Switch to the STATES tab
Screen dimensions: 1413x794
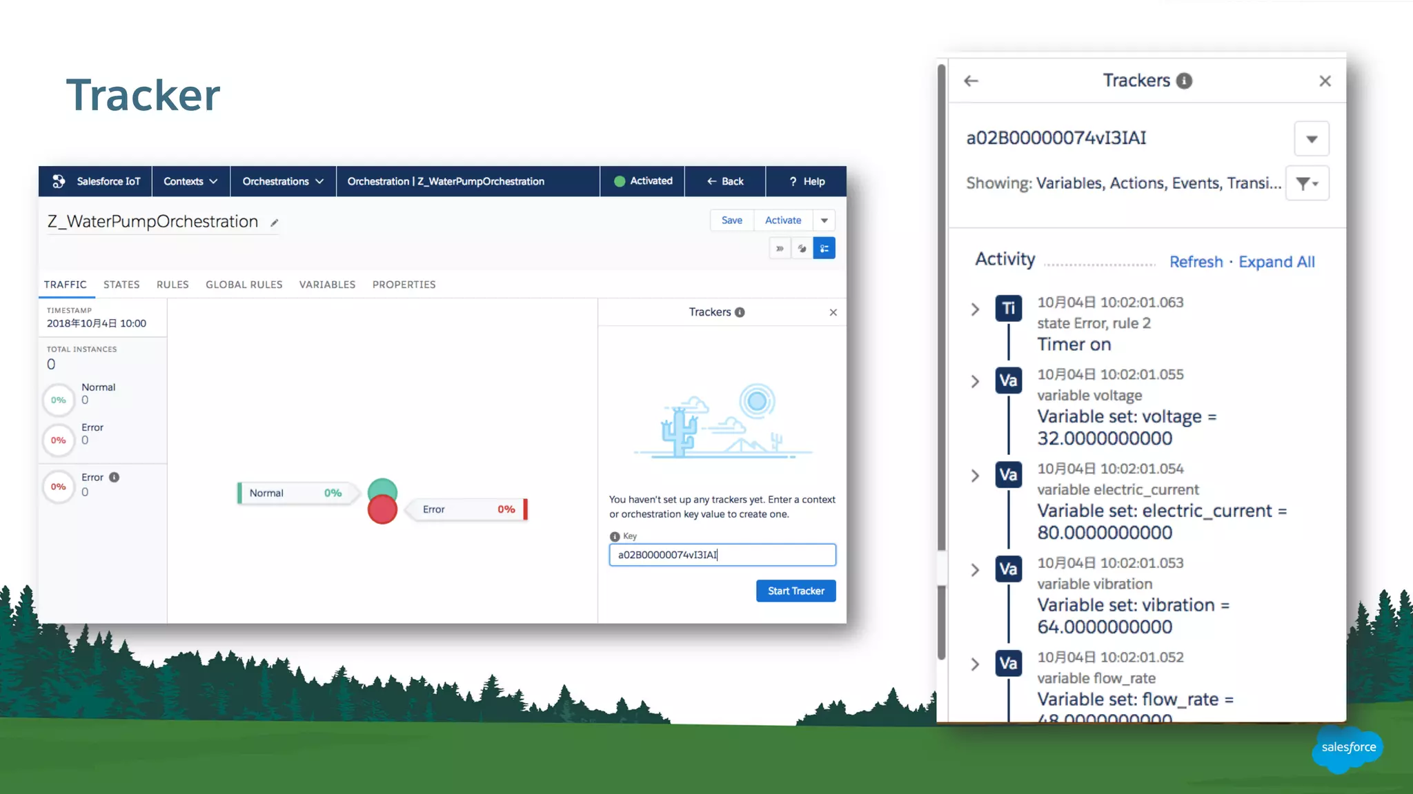(x=121, y=285)
